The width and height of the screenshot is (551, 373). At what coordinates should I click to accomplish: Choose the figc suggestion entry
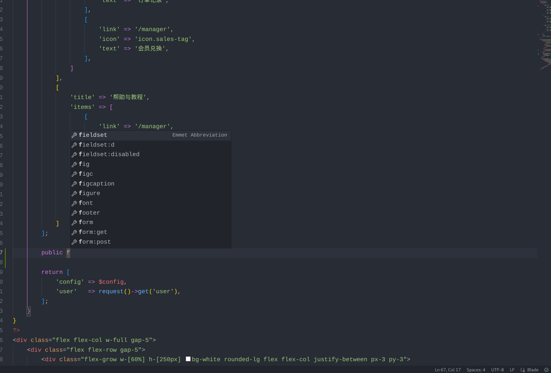pos(86,174)
